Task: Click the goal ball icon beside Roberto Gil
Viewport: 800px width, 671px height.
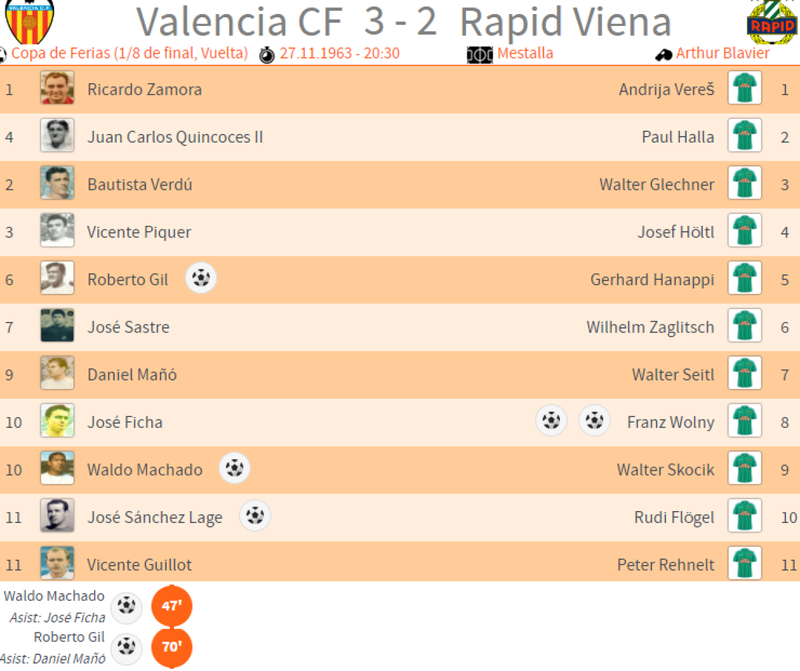Action: tap(201, 279)
